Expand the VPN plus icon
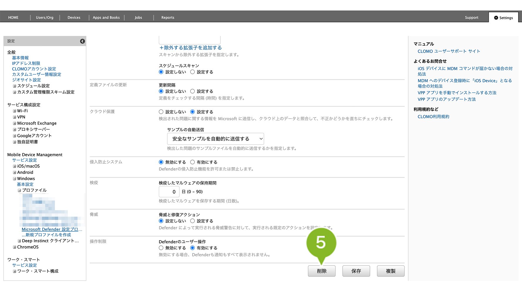The width and height of the screenshot is (522, 294). [14, 117]
